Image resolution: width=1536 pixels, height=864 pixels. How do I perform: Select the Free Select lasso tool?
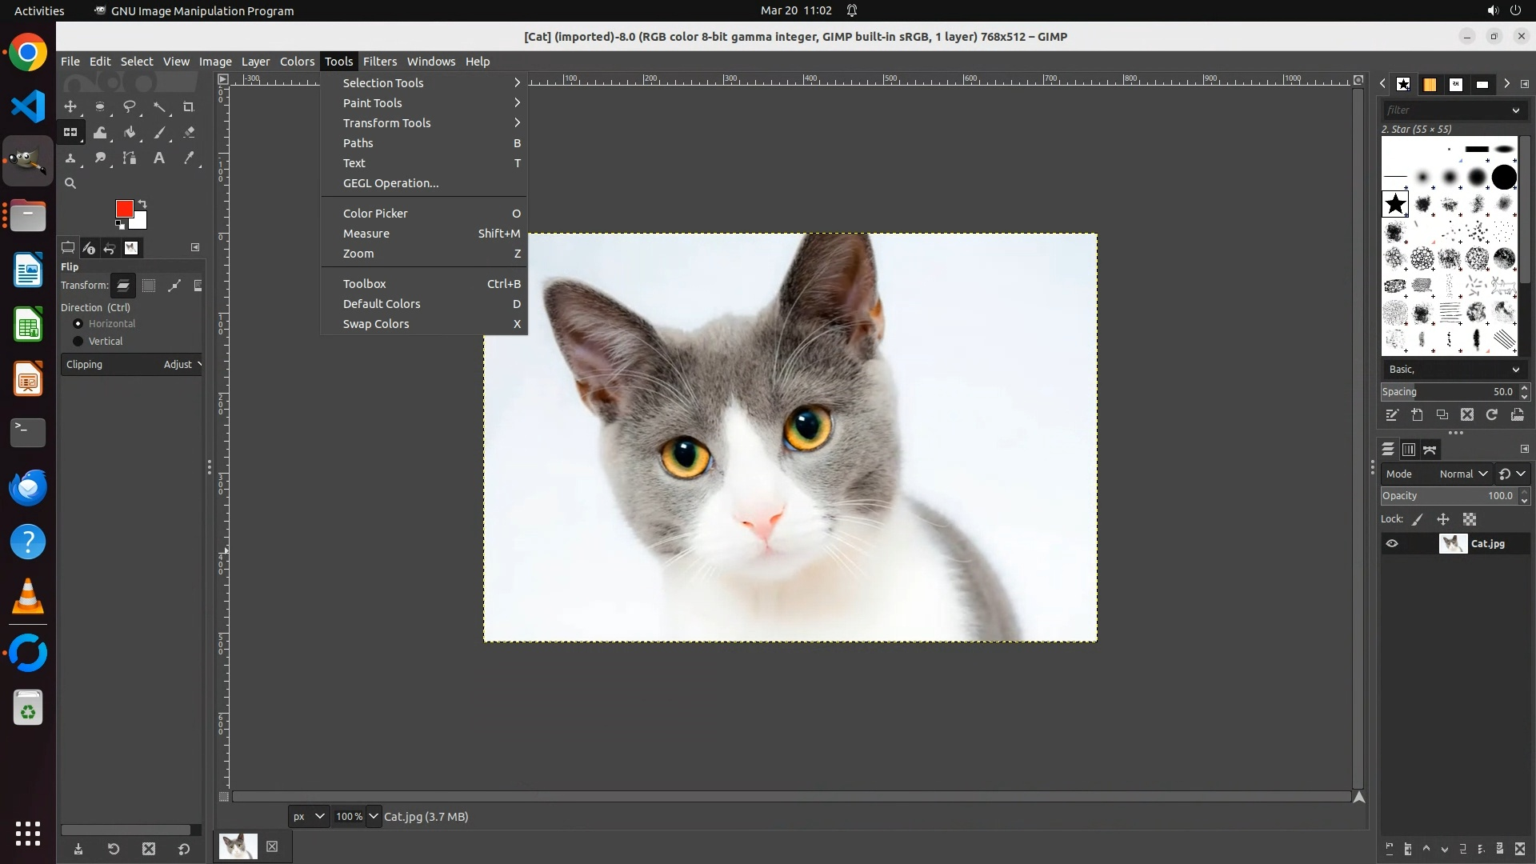pos(130,106)
